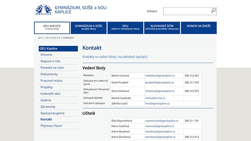Go to the DOMOV MLÁDEŽE tab
Viewport: 251px width, 141px height.
198,28
